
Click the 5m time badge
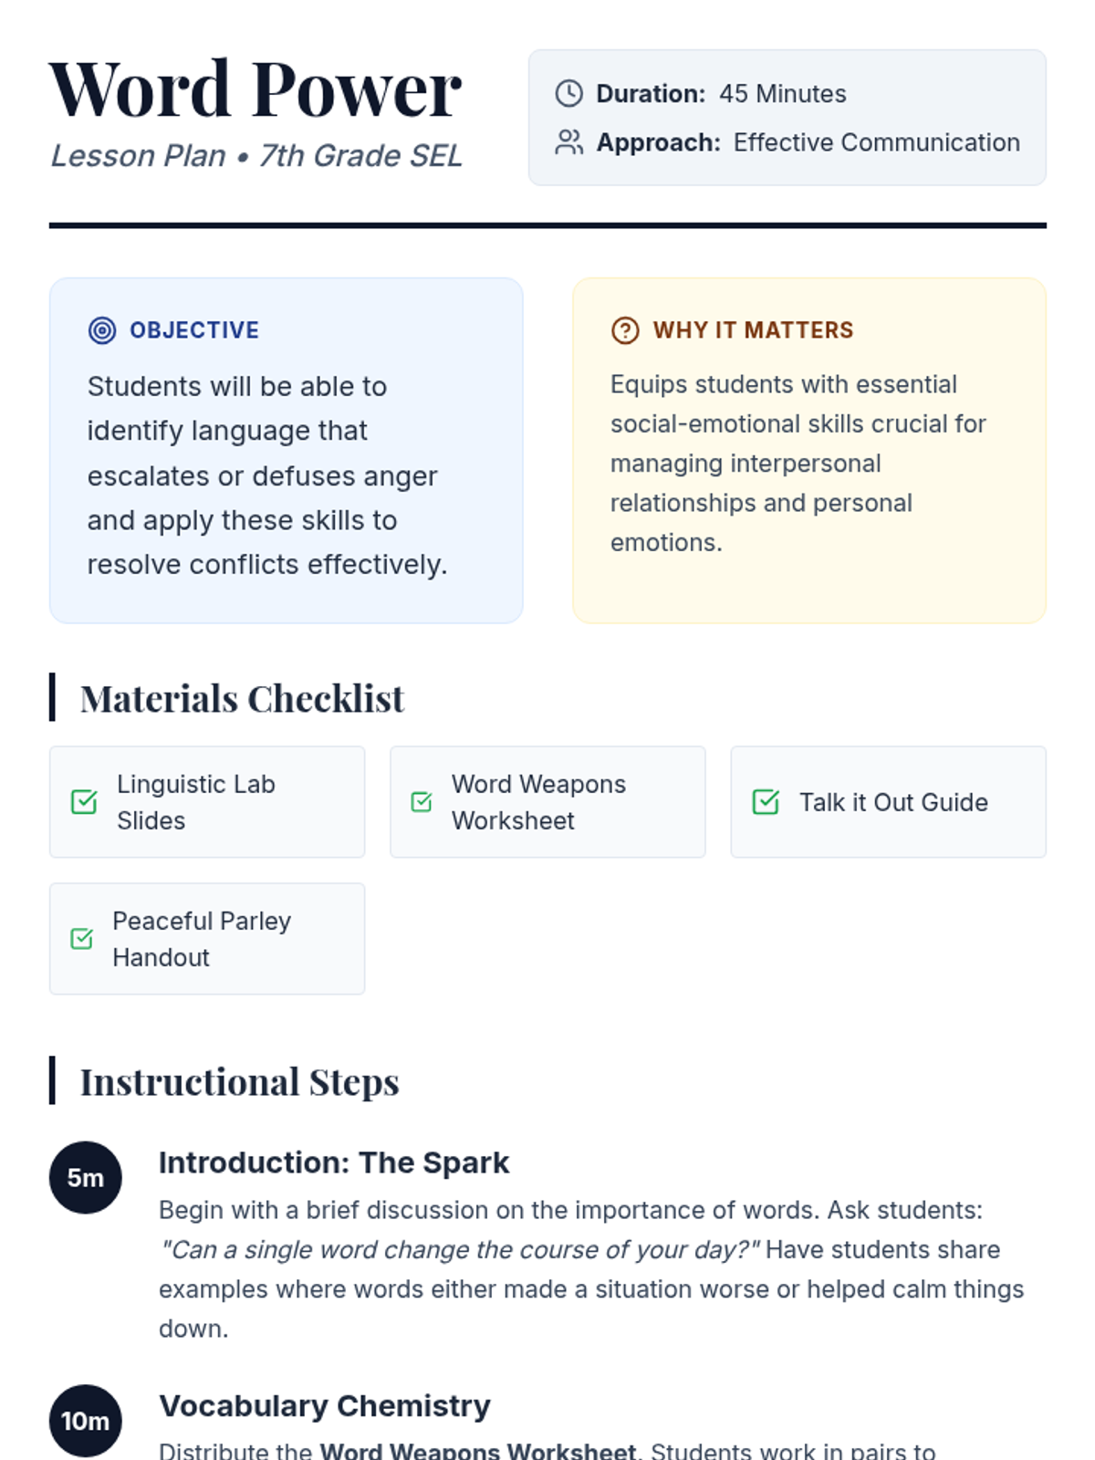pos(85,1177)
